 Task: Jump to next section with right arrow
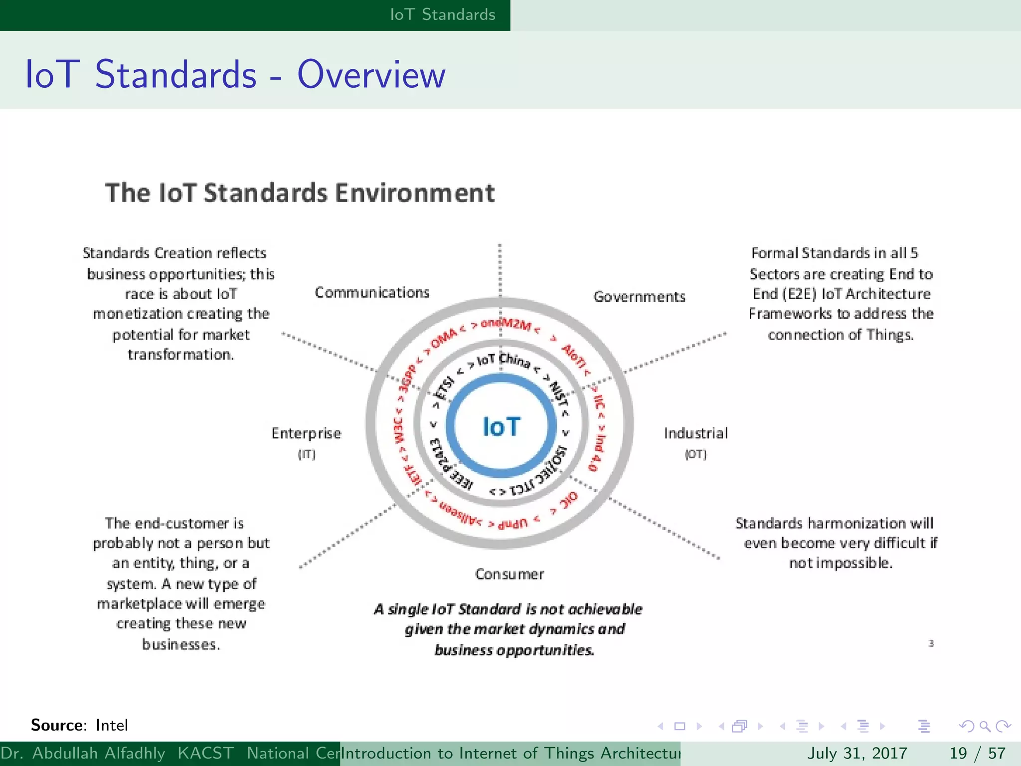(882, 727)
